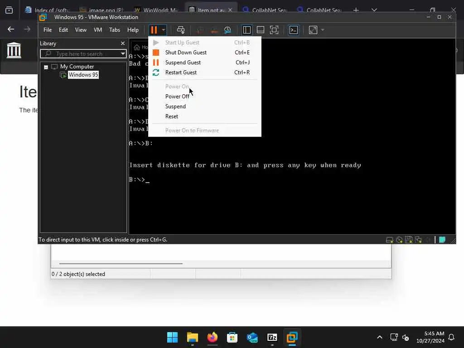Screen dimensions: 464x348
Task: Open the File menu
Action: click(47, 30)
